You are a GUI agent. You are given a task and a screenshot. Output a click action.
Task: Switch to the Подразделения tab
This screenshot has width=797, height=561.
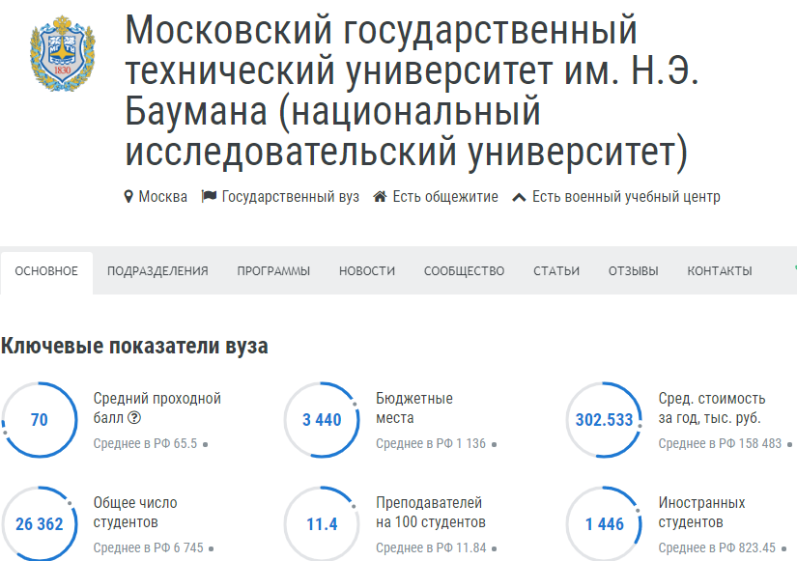point(157,271)
